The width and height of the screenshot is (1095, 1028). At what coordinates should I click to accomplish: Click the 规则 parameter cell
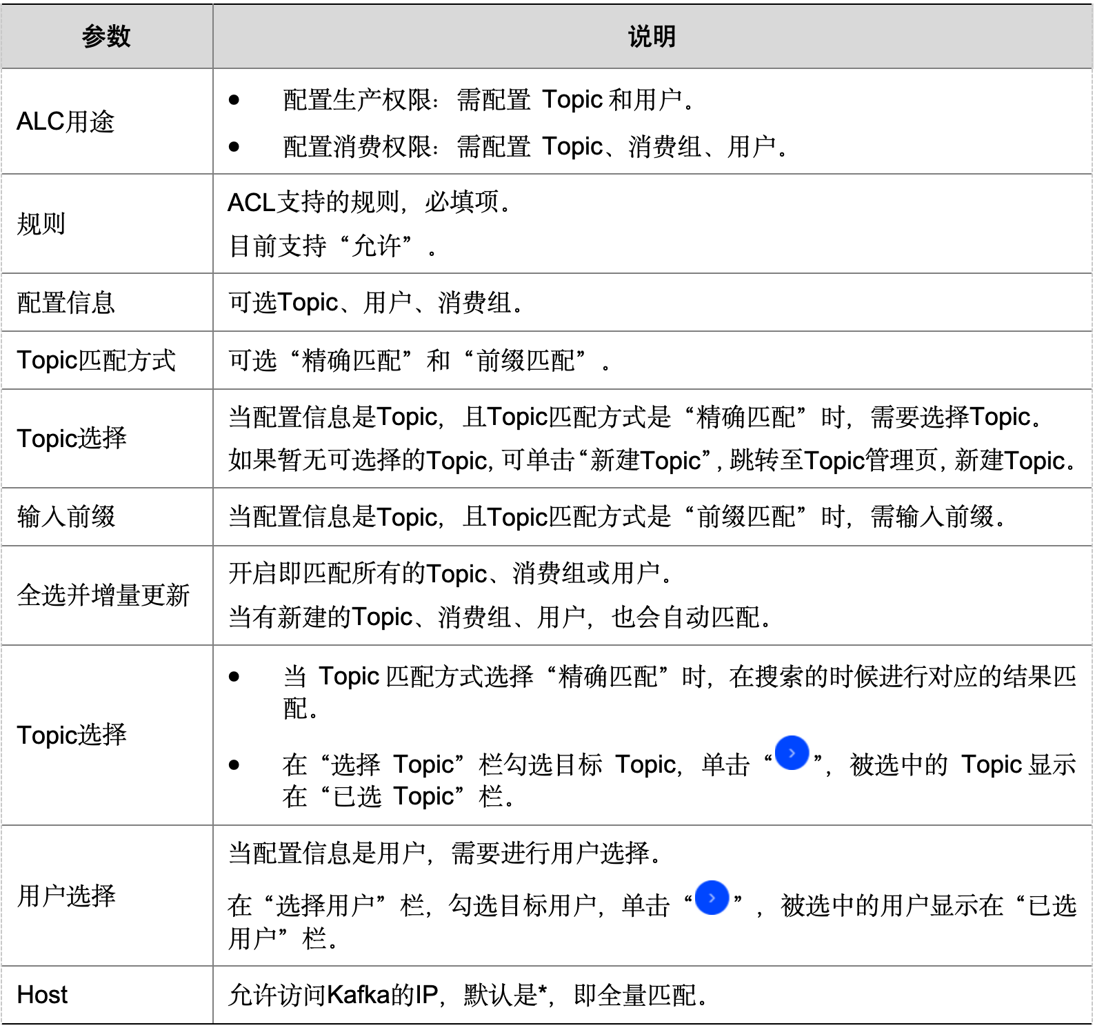[107, 224]
